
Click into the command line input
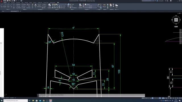[x=92, y=96]
